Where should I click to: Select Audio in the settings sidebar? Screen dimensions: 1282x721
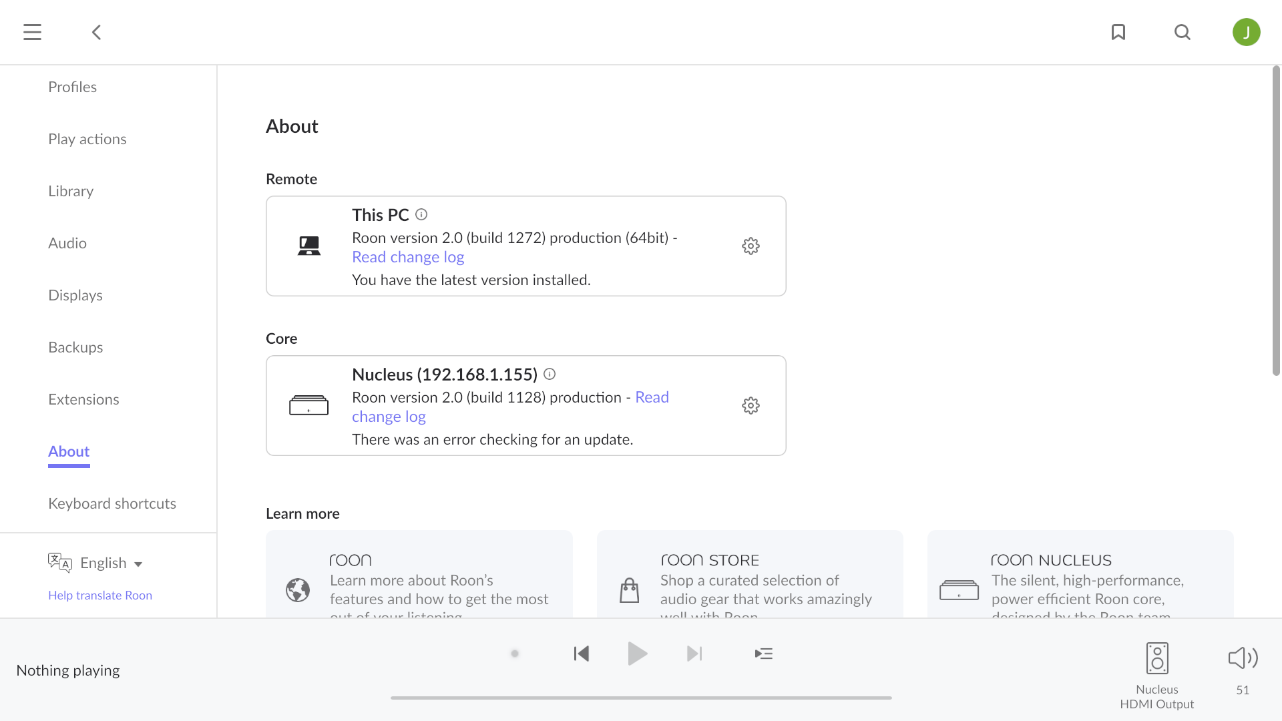point(67,243)
